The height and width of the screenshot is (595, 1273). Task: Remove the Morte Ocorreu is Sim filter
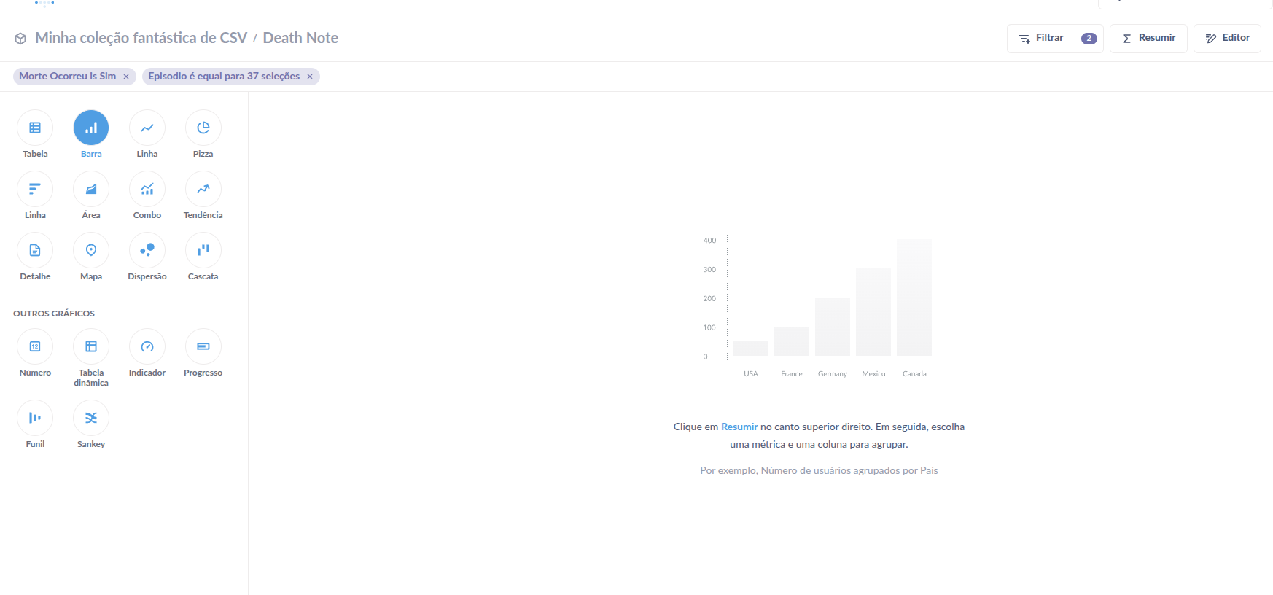pos(126,77)
